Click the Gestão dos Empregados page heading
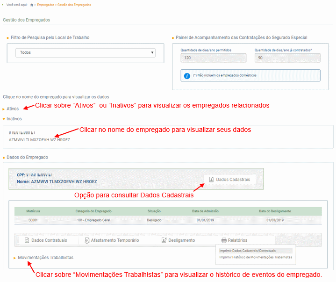The image size is (336, 282). [26, 20]
